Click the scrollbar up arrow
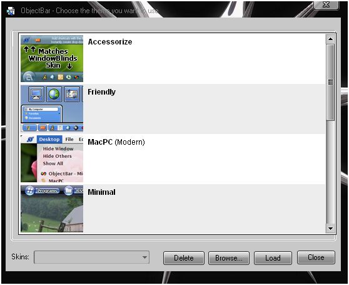 coord(330,39)
